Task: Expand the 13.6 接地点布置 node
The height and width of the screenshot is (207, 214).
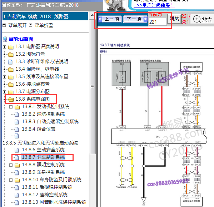Action: 4,84
